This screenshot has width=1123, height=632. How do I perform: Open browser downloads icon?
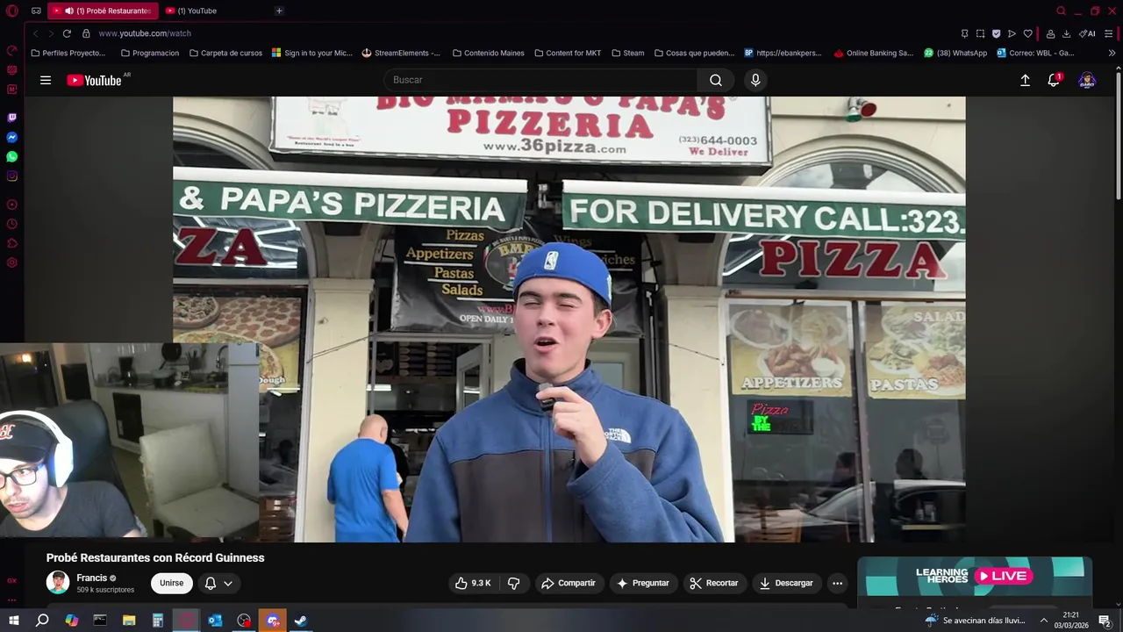(1066, 33)
